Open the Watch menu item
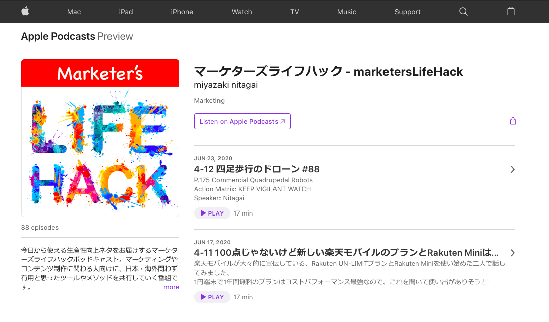The height and width of the screenshot is (322, 549). pyautogui.click(x=242, y=12)
